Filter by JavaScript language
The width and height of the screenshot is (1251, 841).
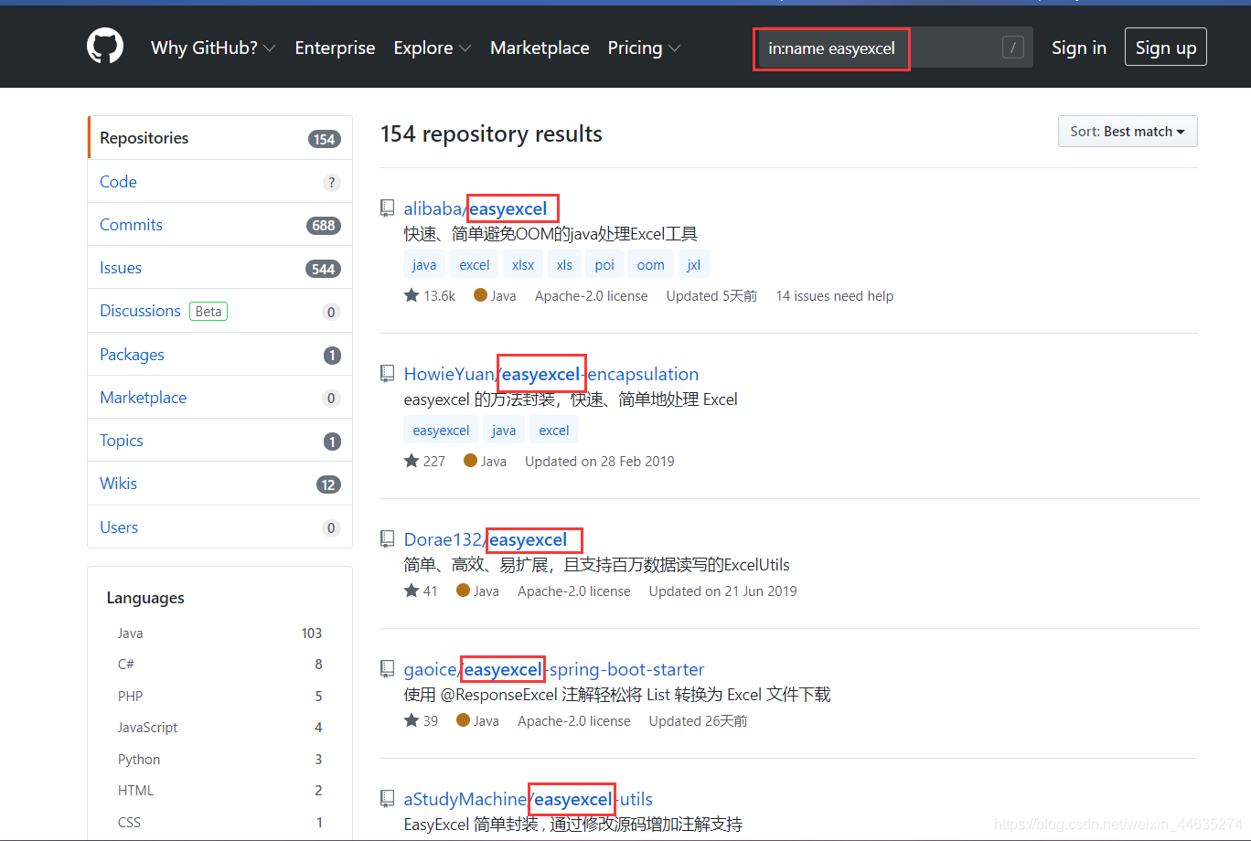pos(219,728)
